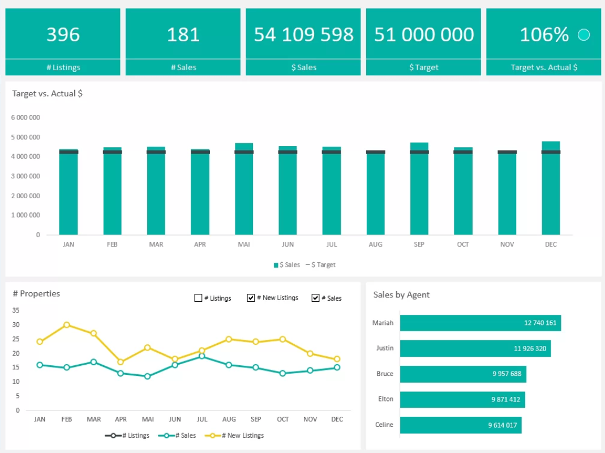Select Justin's bar in Sales by Agent
Viewport: 605px width, 453px height.
475,349
